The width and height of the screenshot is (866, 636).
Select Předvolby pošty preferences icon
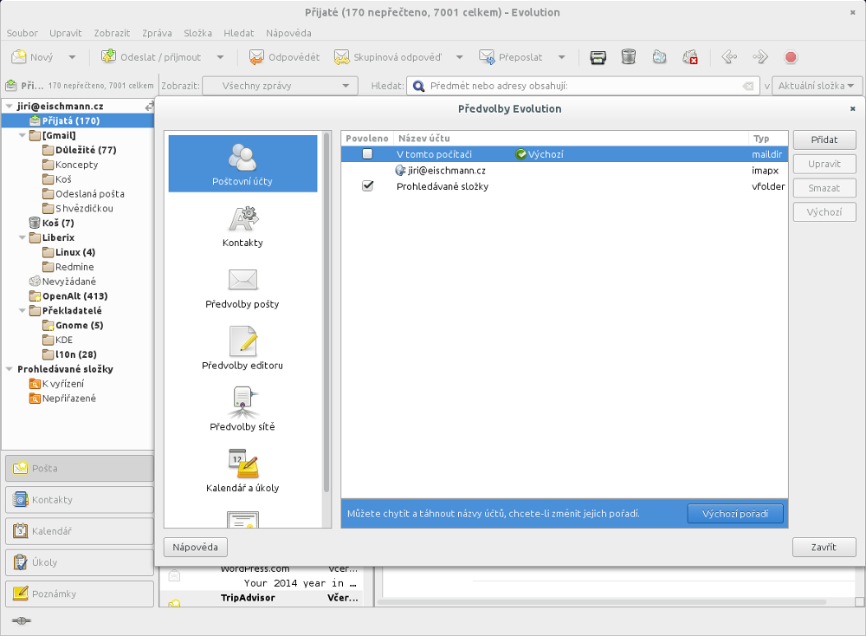(x=242, y=288)
